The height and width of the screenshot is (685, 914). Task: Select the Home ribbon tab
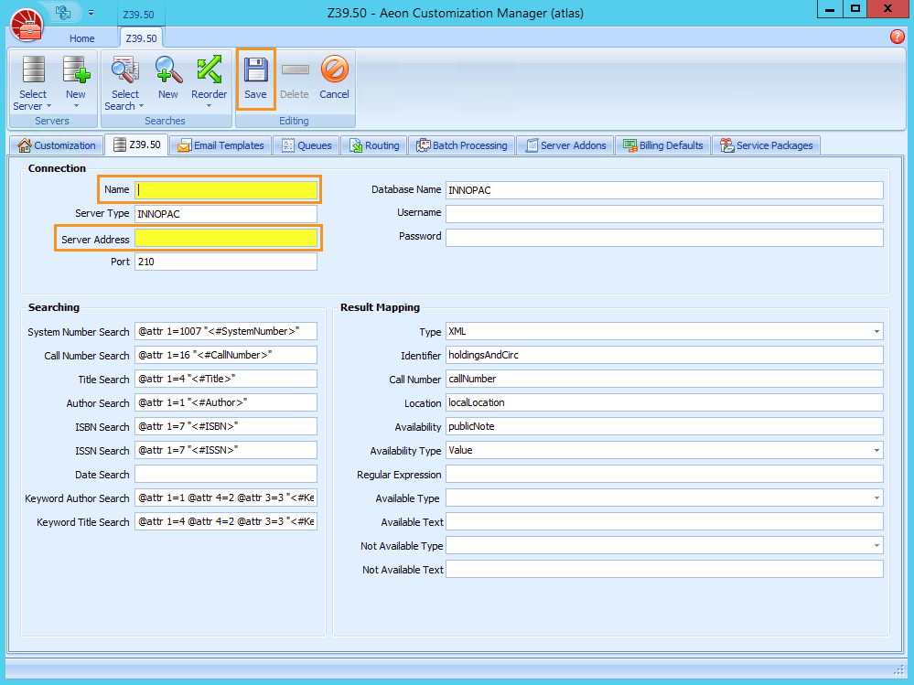tap(81, 38)
